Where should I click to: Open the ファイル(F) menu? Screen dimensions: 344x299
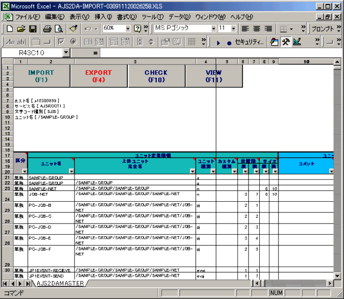click(x=27, y=17)
